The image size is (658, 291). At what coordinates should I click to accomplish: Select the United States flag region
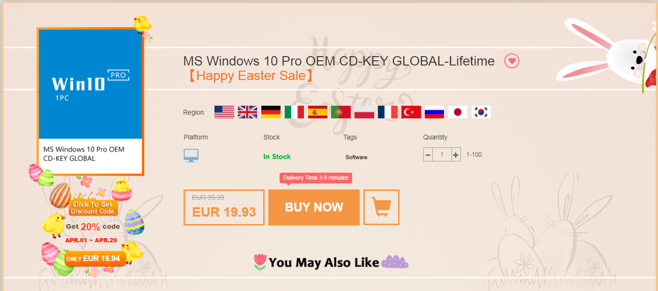[224, 112]
